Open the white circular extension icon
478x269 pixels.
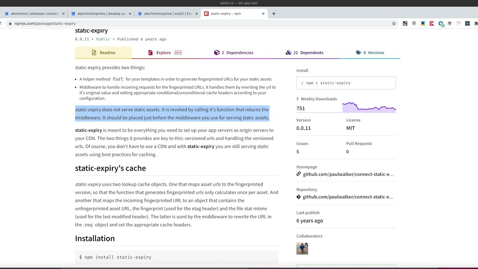tap(459, 24)
